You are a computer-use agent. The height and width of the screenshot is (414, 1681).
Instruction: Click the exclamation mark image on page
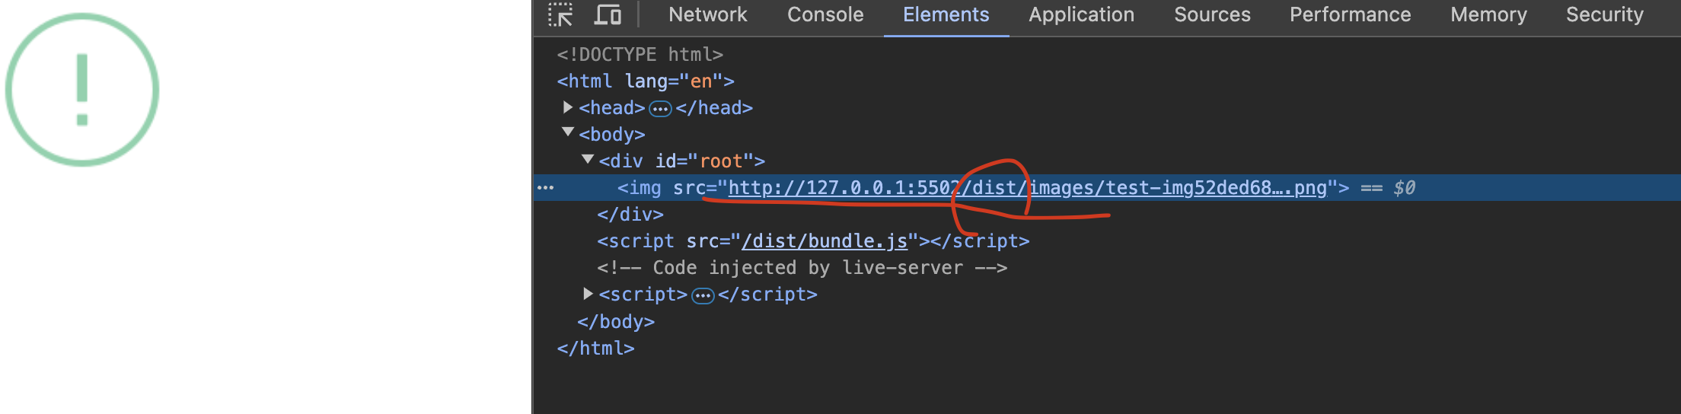tap(82, 90)
